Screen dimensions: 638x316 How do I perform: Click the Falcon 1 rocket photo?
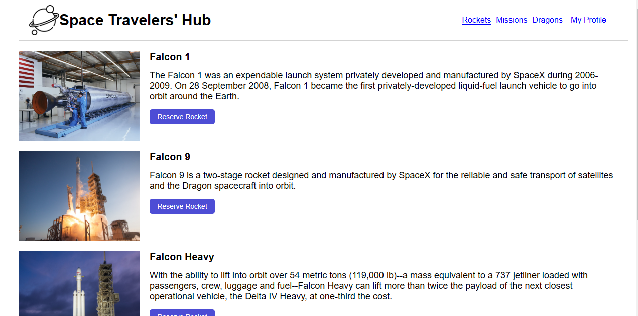pyautogui.click(x=79, y=96)
